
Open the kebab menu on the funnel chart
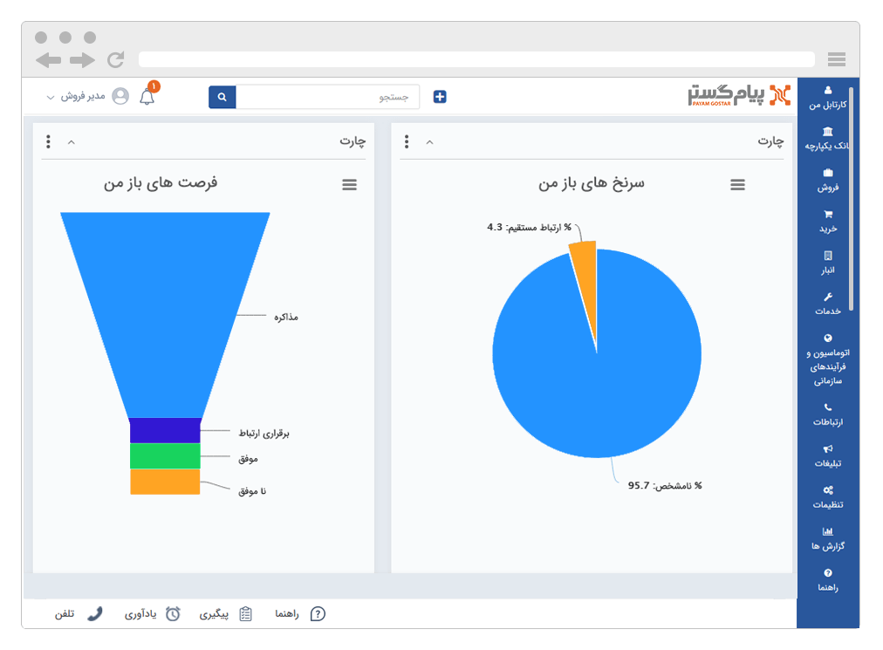click(x=48, y=140)
